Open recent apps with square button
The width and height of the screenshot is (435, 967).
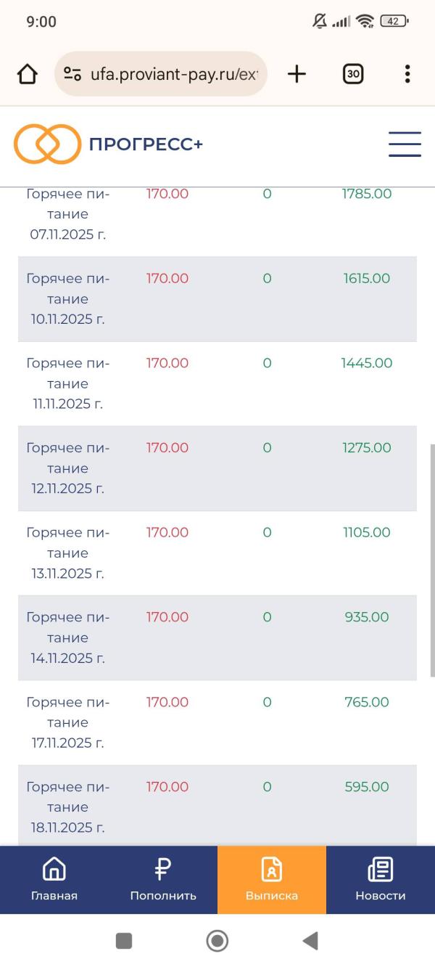[124, 941]
